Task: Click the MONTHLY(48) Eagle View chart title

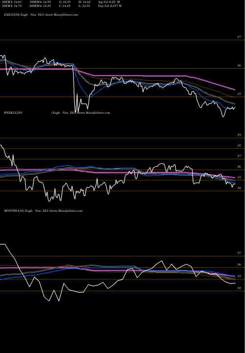Action: (43, 211)
